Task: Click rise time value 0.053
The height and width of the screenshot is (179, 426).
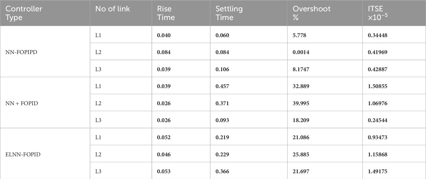Action: pos(164,172)
